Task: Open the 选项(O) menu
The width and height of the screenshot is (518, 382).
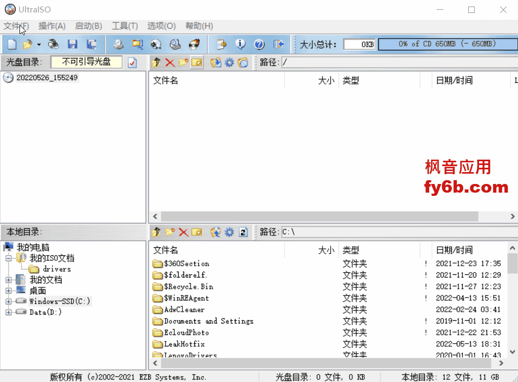Action: (x=161, y=26)
